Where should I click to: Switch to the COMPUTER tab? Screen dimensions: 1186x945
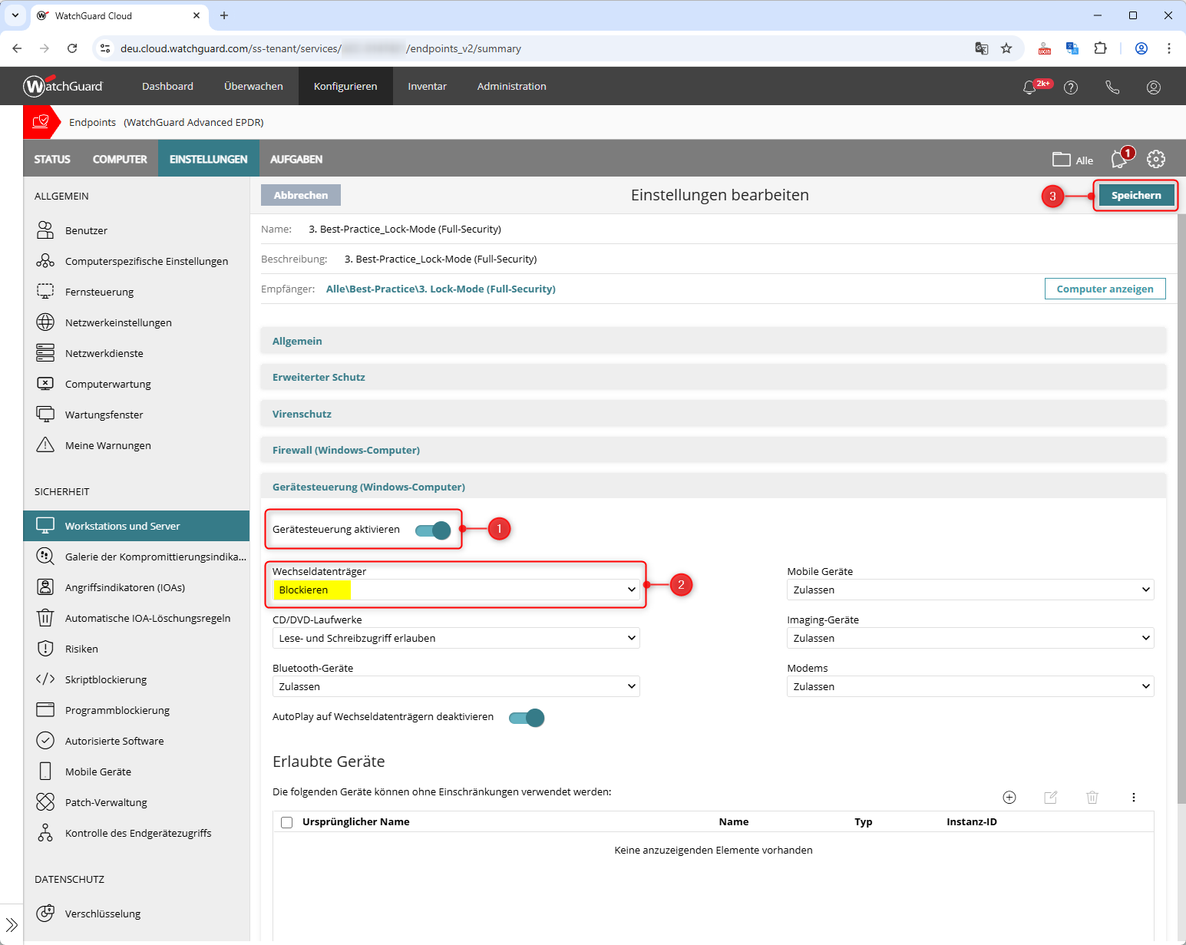tap(120, 159)
